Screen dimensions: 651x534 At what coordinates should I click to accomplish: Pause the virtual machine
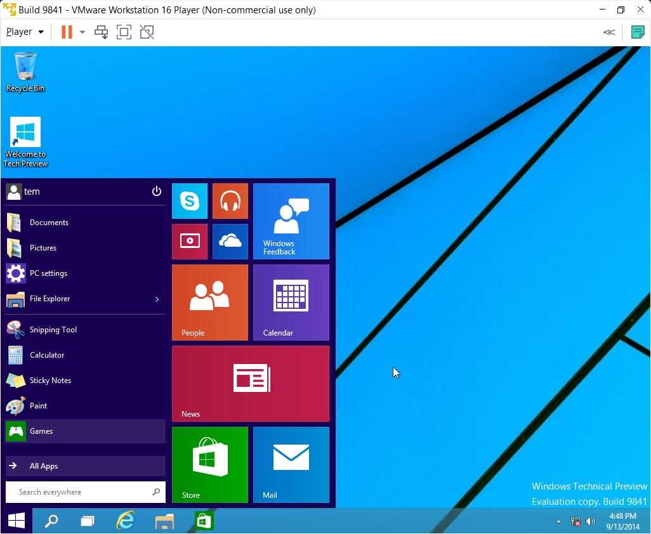pos(67,32)
